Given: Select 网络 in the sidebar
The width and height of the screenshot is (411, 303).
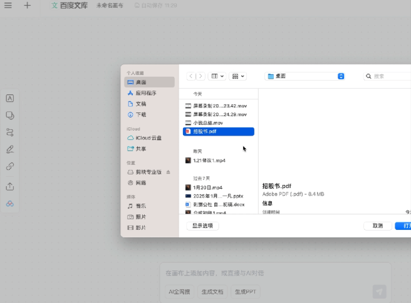Looking at the screenshot, I should (x=149, y=183).
